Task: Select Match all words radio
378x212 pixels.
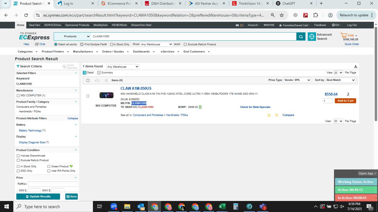Action: coord(56,44)
